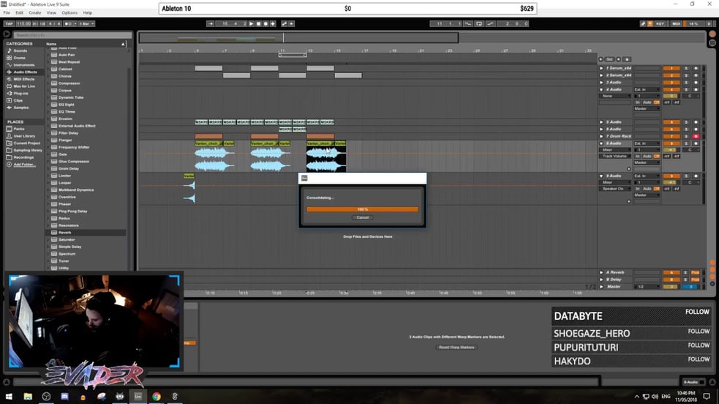
Task: Unfold the 3 Audio track
Action: [601, 82]
